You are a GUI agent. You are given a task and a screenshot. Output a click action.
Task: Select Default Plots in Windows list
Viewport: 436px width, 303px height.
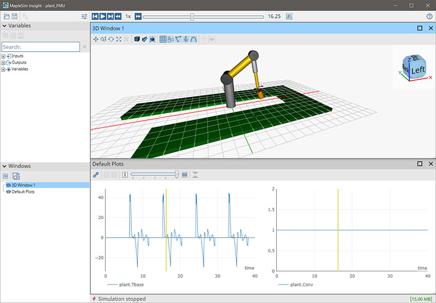(x=24, y=192)
